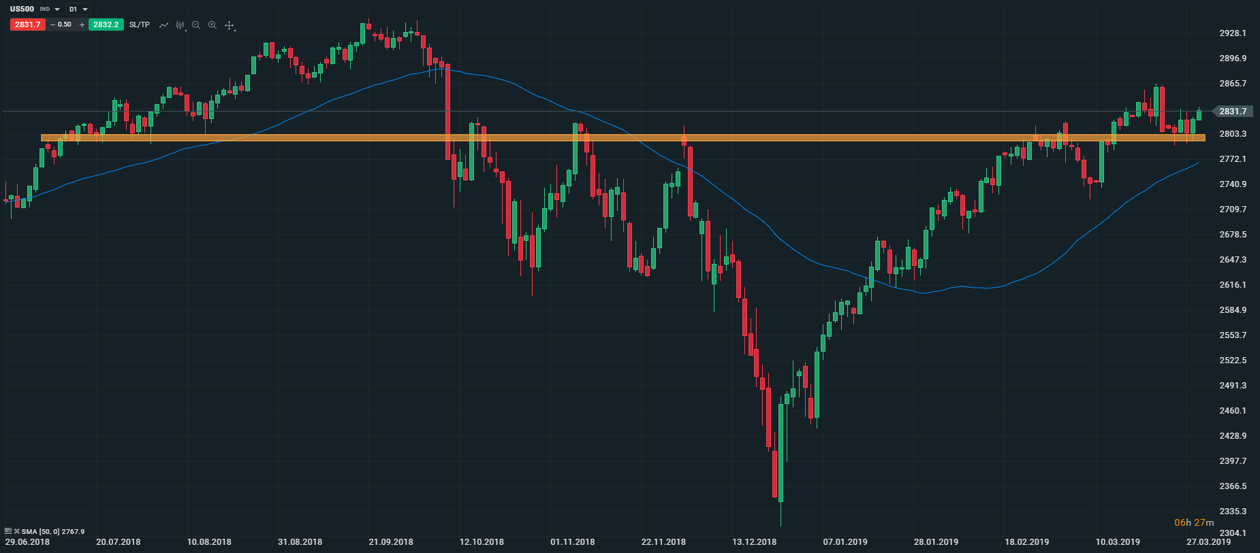Decrease trade volume with the minus stepper
This screenshot has height=553, width=1260.
[x=53, y=24]
